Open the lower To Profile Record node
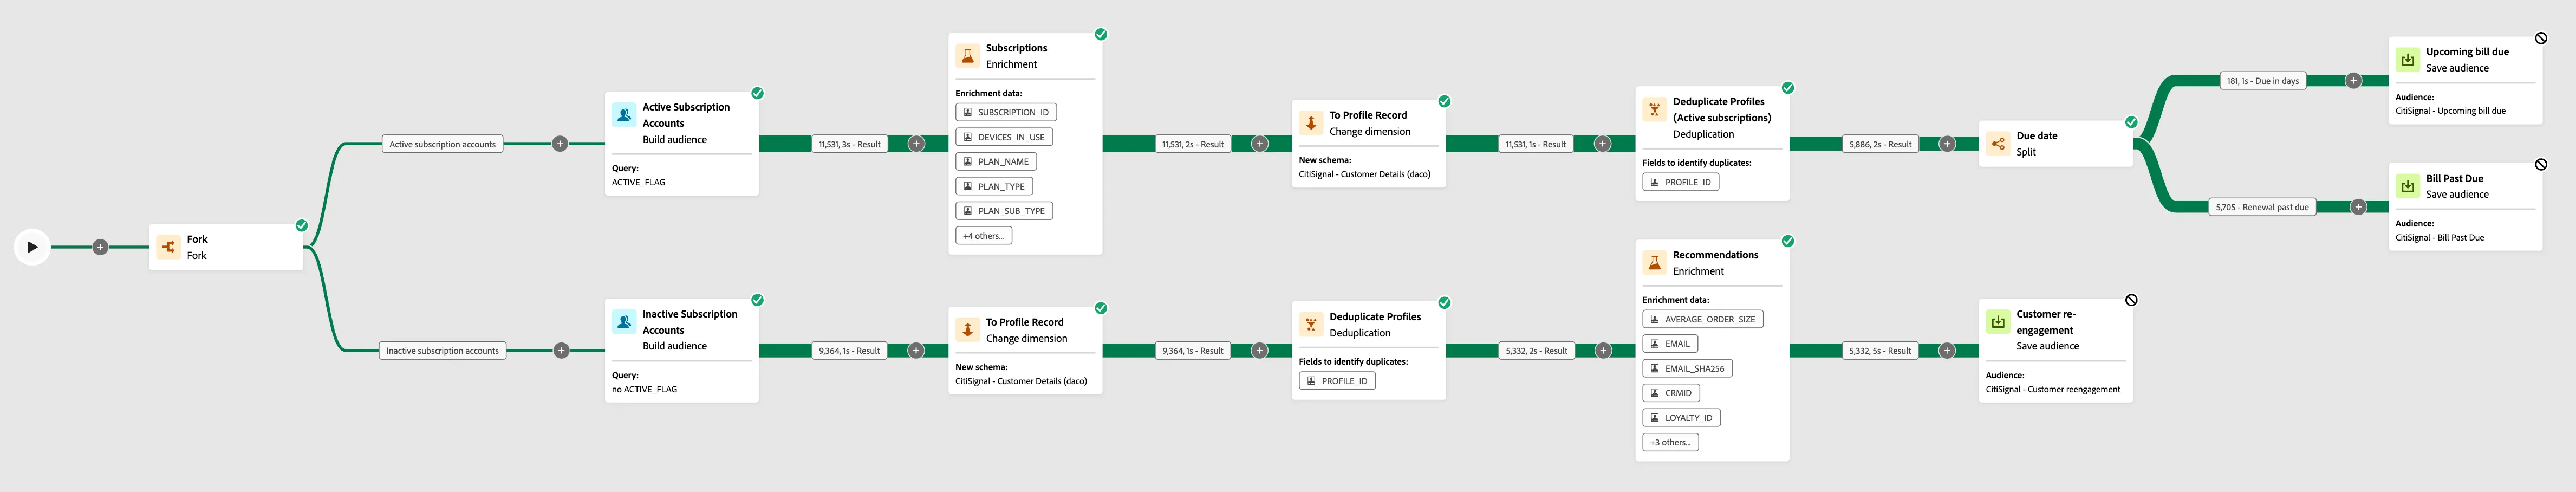 tap(1025, 350)
